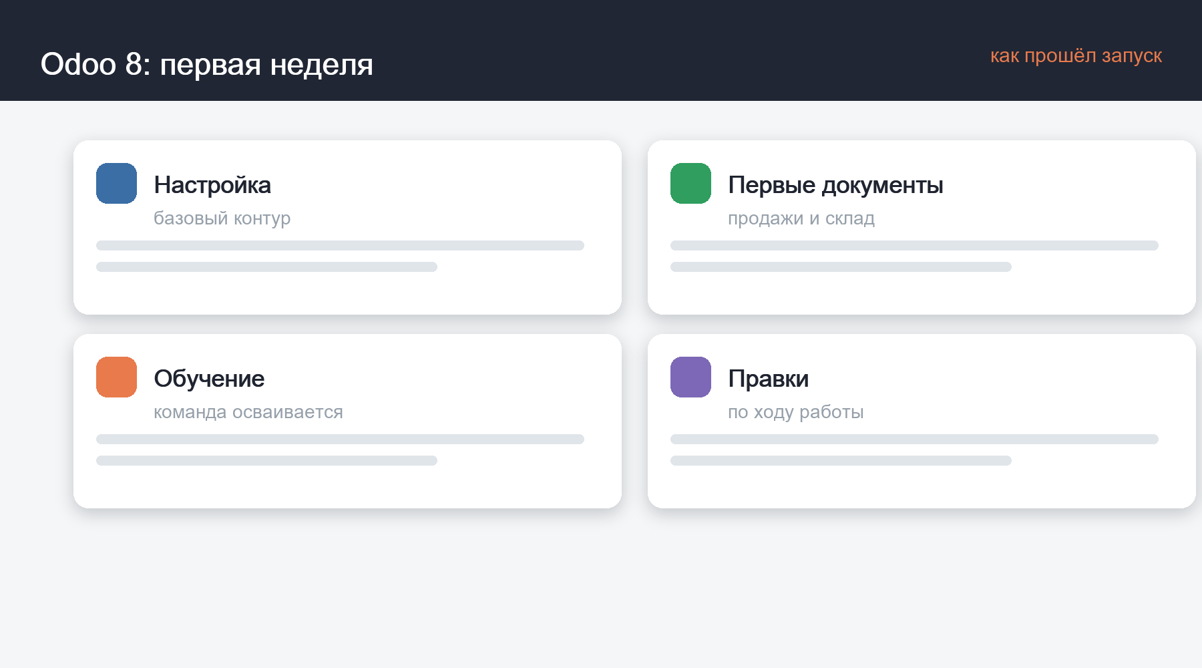This screenshot has width=1202, height=668.
Task: Click the как прошёл запуск header text
Action: coord(1076,55)
